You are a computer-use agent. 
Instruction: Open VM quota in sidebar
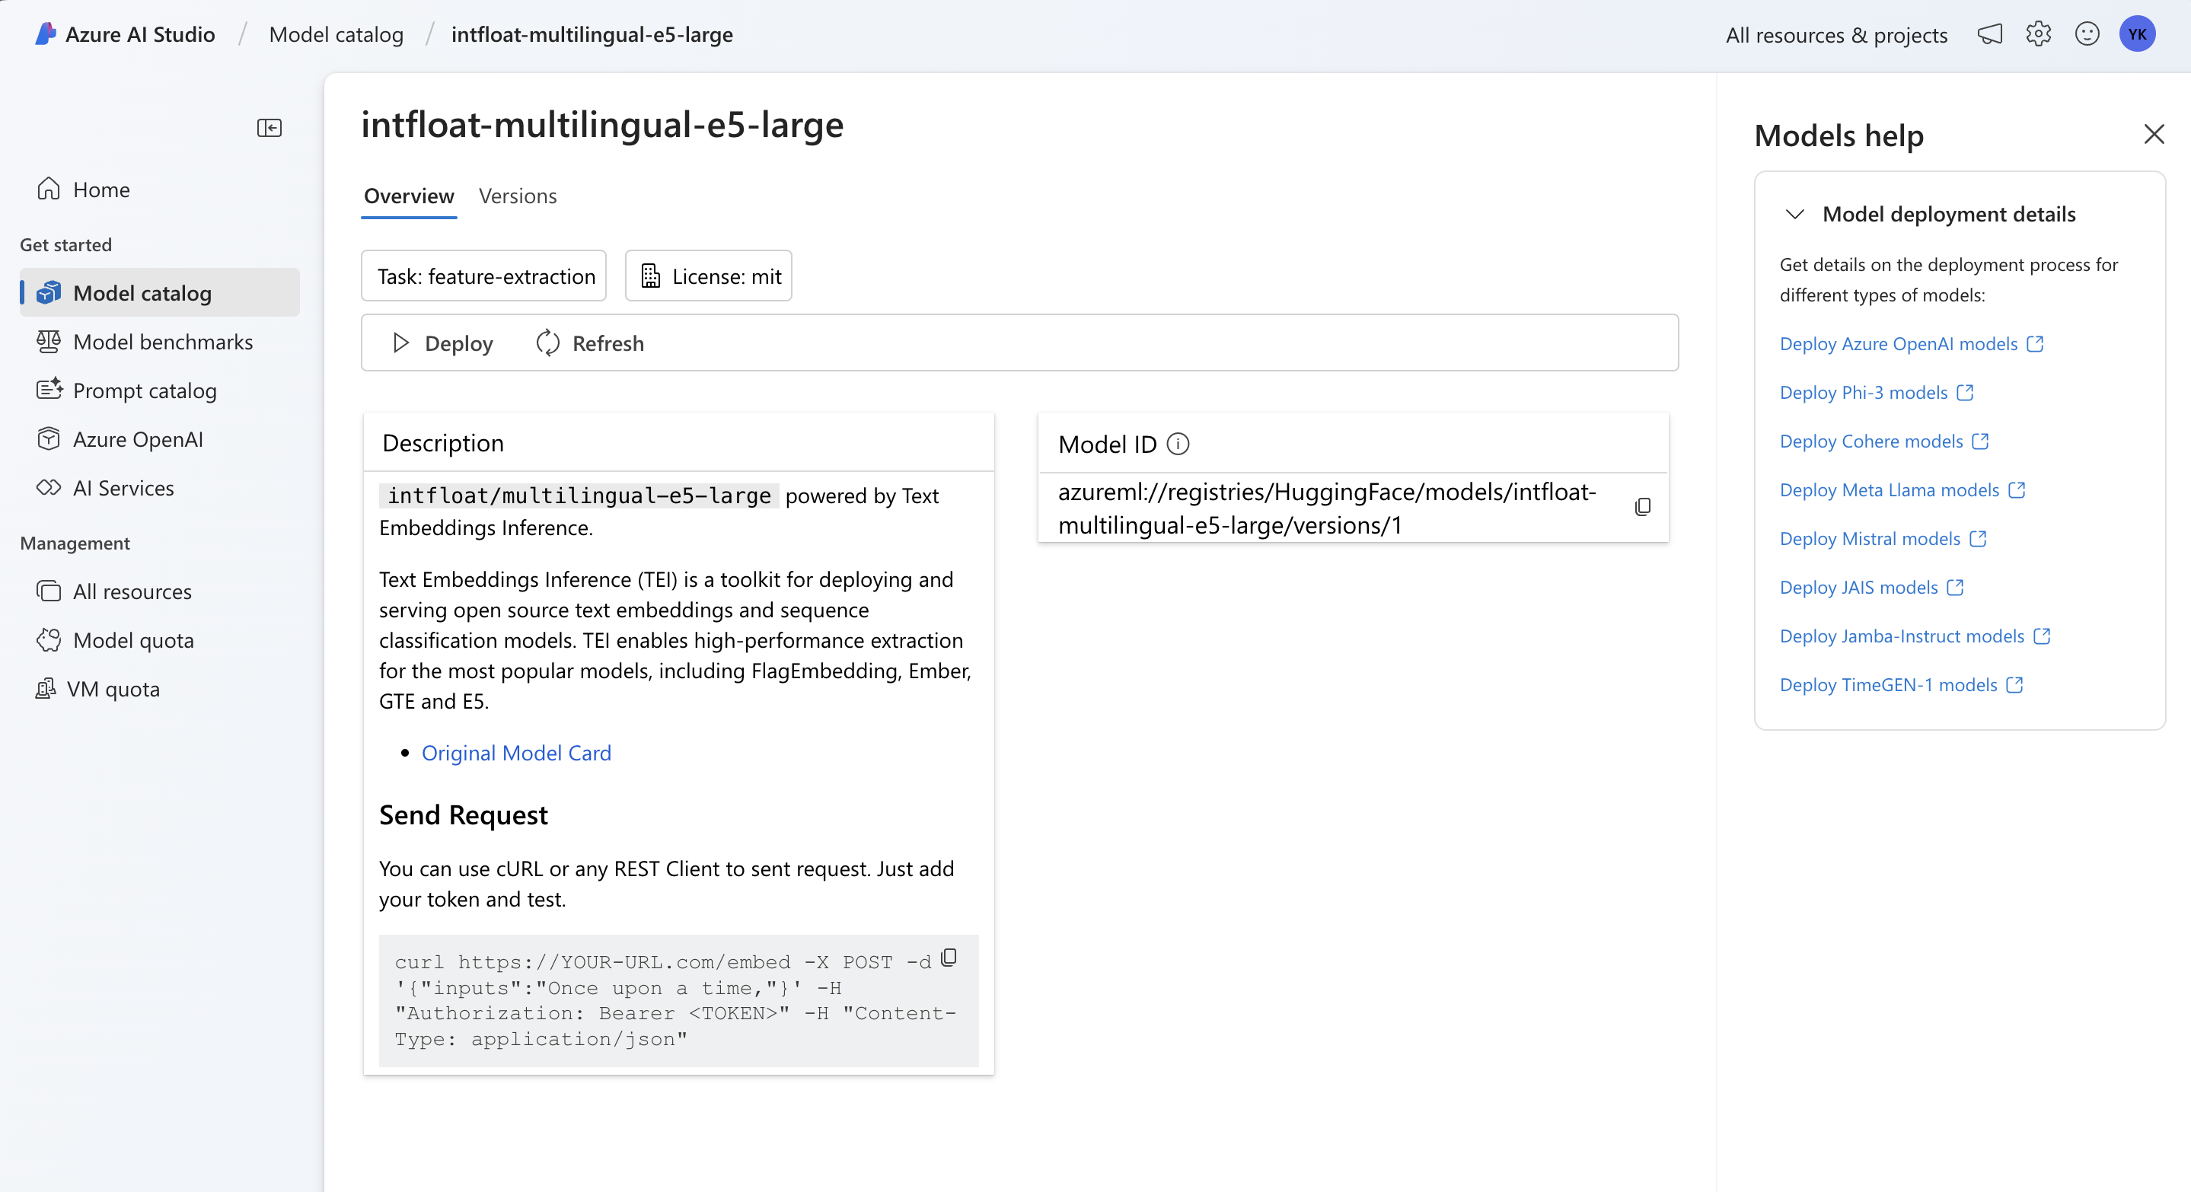160,688
